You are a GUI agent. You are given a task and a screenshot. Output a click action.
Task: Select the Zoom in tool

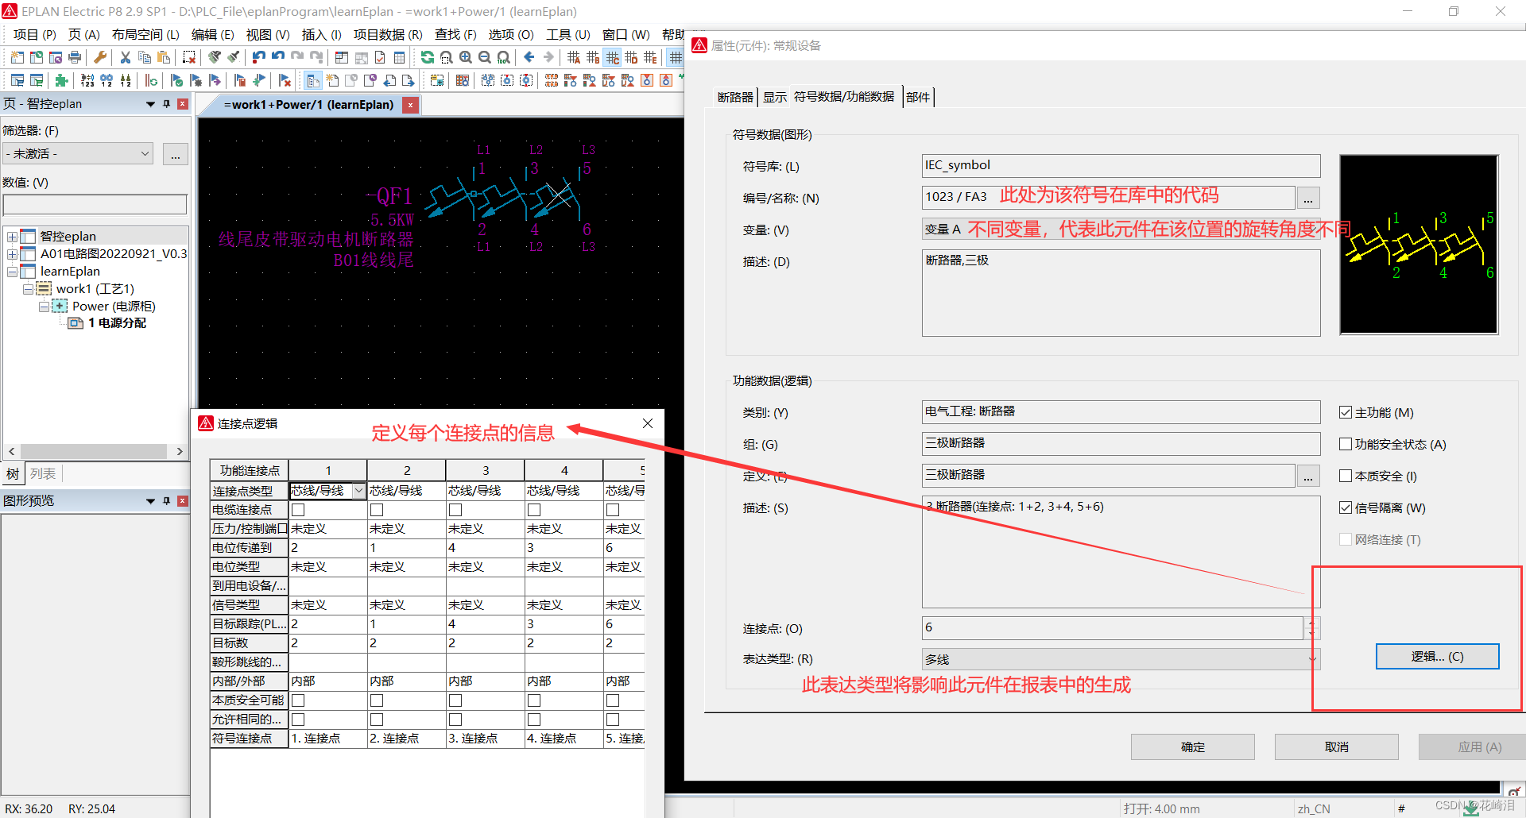[466, 56]
